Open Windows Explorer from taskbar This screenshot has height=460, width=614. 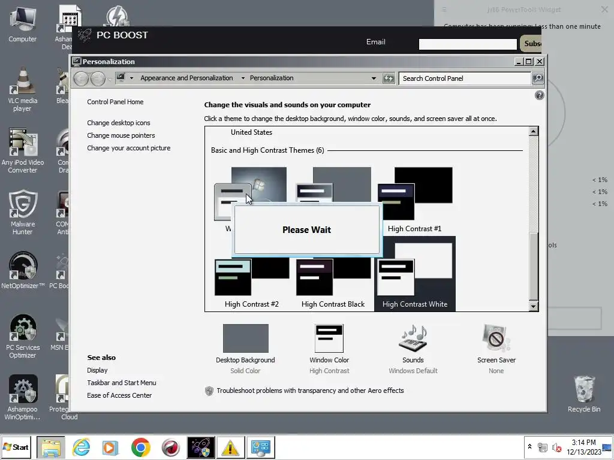[51, 447]
